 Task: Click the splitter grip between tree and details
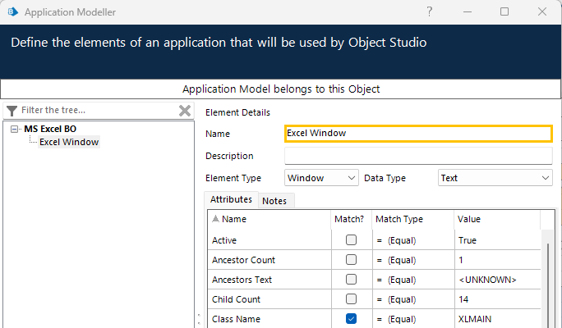(x=200, y=320)
